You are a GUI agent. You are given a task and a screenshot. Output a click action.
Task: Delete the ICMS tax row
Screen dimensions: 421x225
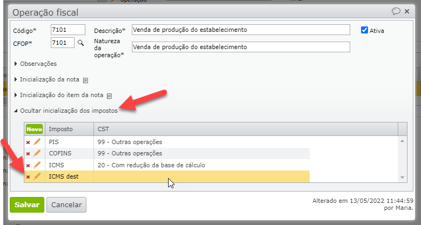coord(28,165)
